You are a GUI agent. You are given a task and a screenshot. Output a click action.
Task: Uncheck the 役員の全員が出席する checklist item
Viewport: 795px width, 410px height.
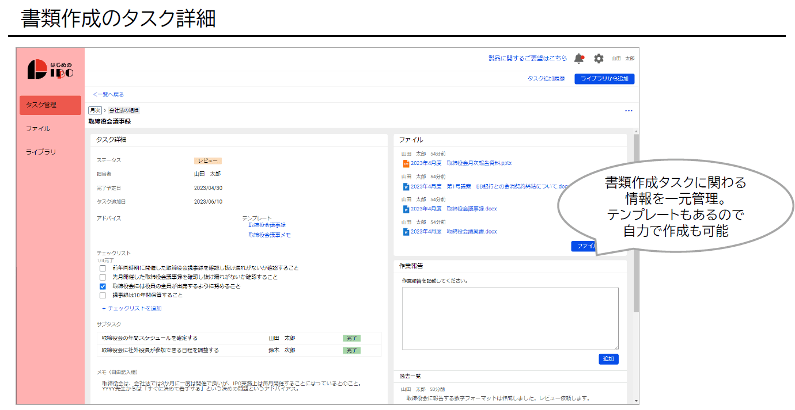103,286
